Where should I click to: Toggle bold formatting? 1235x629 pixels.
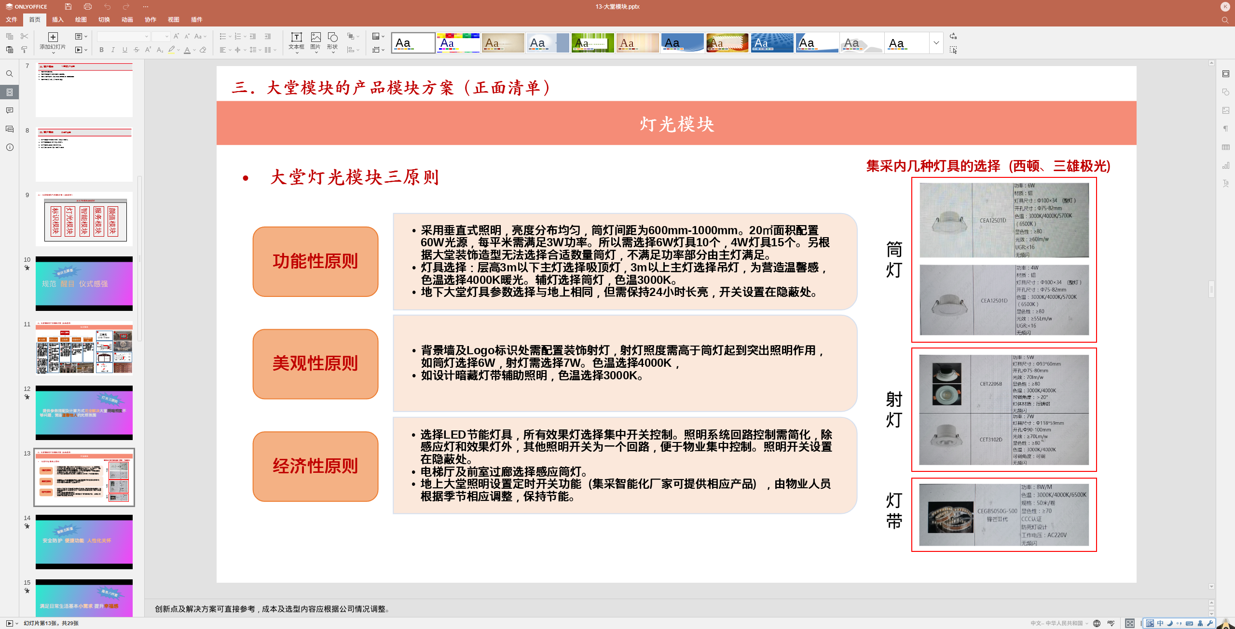click(x=101, y=50)
